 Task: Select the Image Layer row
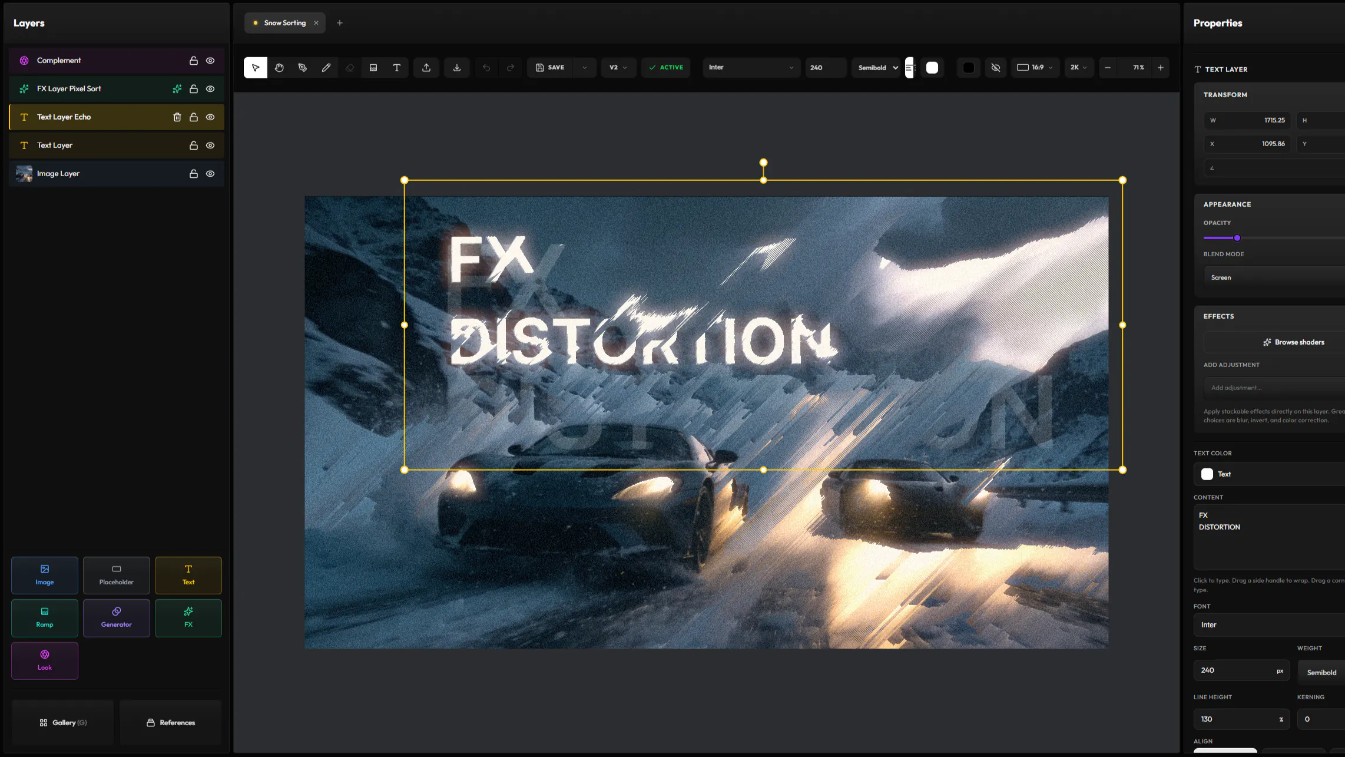tap(117, 174)
